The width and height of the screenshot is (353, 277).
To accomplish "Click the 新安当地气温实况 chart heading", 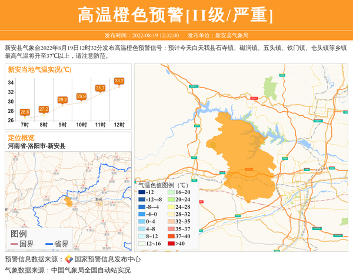I will [x=39, y=69].
